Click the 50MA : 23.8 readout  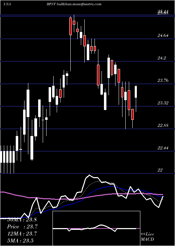pyautogui.click(x=22, y=220)
